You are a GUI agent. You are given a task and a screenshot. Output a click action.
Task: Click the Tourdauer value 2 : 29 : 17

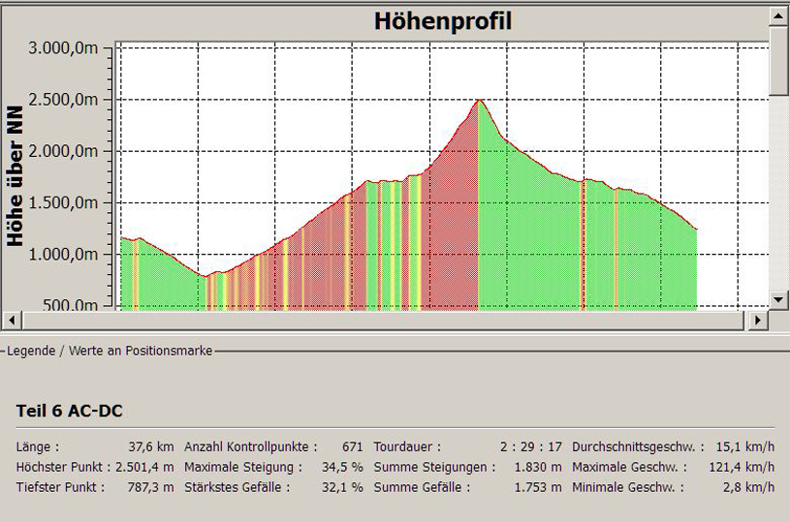(531, 447)
